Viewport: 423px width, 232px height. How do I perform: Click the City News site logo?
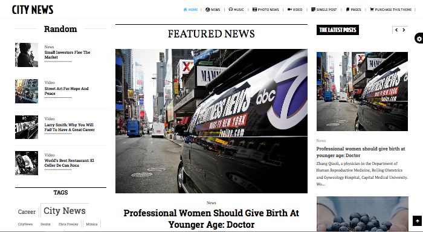(x=33, y=10)
